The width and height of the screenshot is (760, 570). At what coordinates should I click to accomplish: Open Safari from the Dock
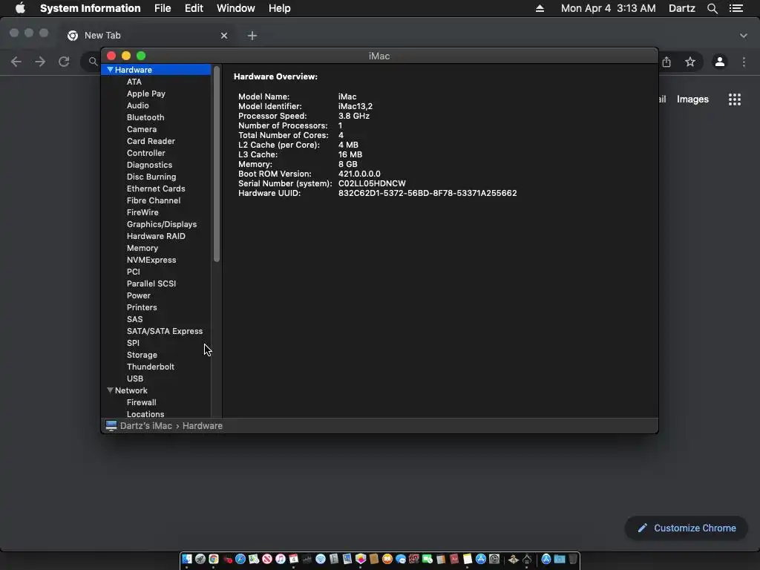pyautogui.click(x=240, y=559)
